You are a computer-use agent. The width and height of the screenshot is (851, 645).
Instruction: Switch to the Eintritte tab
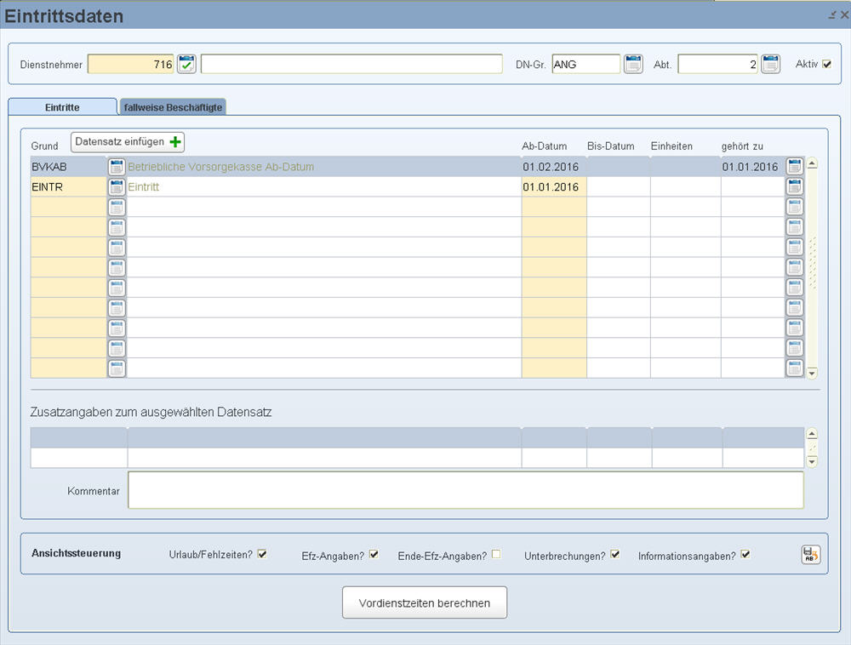tap(62, 107)
